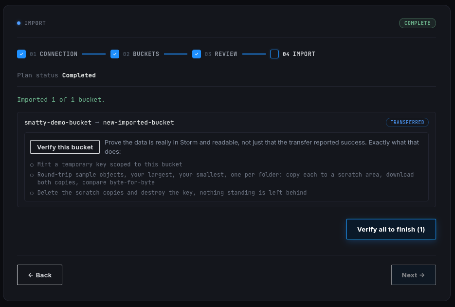Click the new-imported-bucket destination name
The height and width of the screenshot is (307, 455).
point(138,123)
